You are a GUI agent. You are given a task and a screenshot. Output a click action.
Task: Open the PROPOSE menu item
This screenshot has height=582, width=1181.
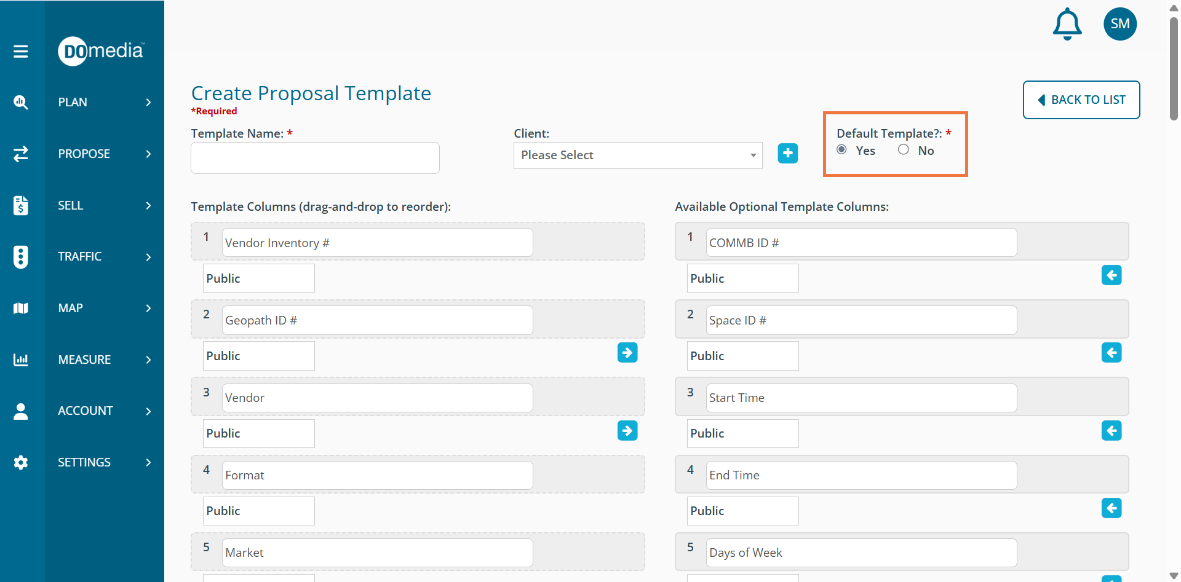84,154
